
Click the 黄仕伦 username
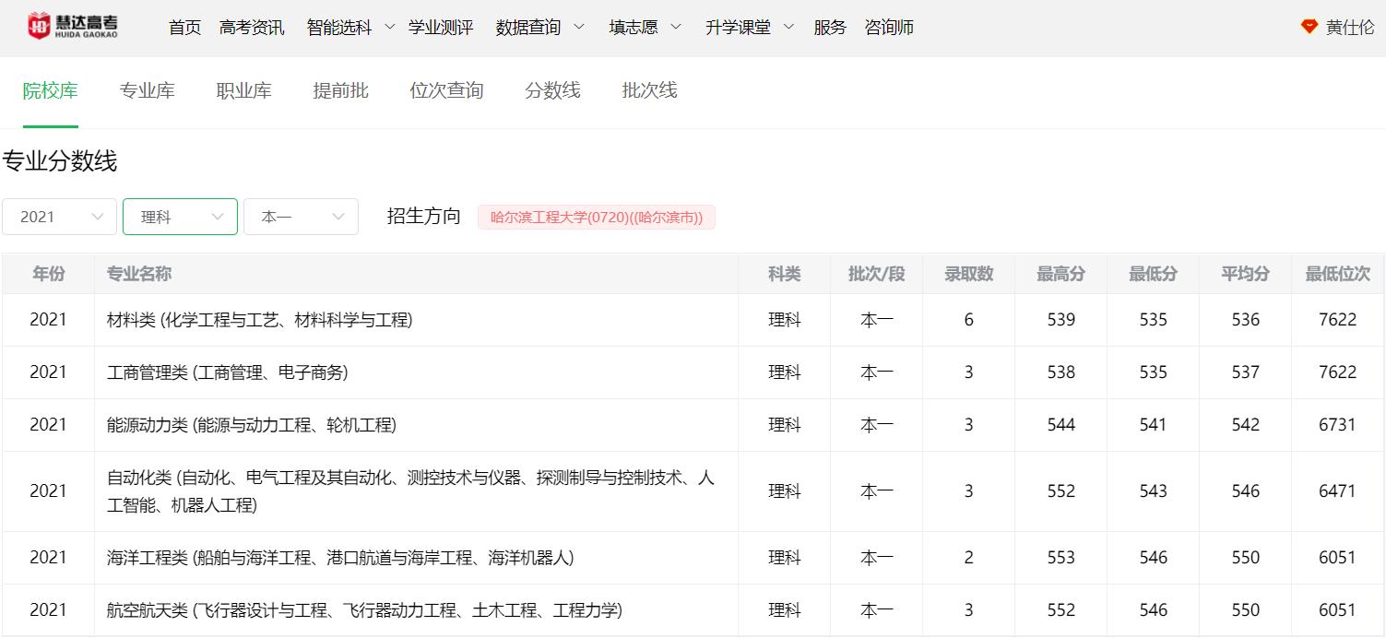coord(1350,28)
